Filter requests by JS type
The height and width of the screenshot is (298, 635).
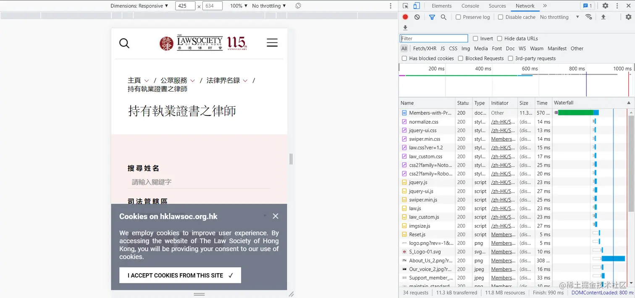tap(443, 49)
